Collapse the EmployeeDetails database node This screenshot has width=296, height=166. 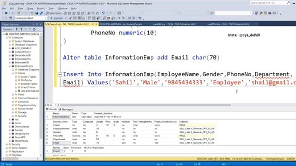click(x=10, y=66)
